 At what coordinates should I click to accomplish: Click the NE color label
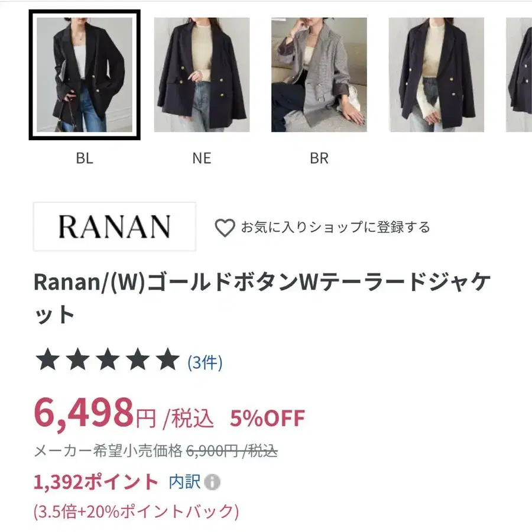(202, 158)
